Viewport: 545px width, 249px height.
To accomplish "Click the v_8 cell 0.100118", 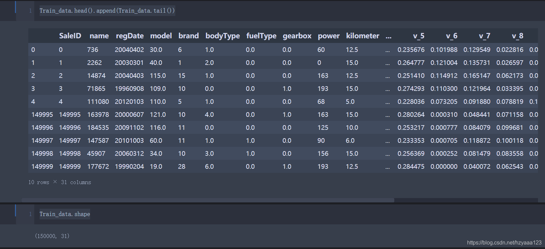I will pos(510,140).
